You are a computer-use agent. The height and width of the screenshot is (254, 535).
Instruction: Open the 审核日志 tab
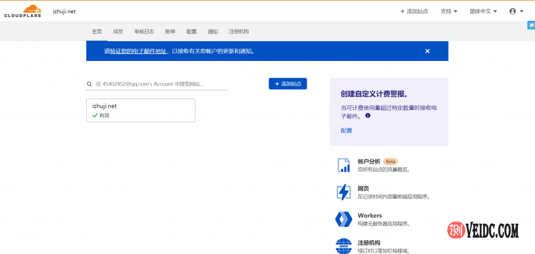click(144, 31)
